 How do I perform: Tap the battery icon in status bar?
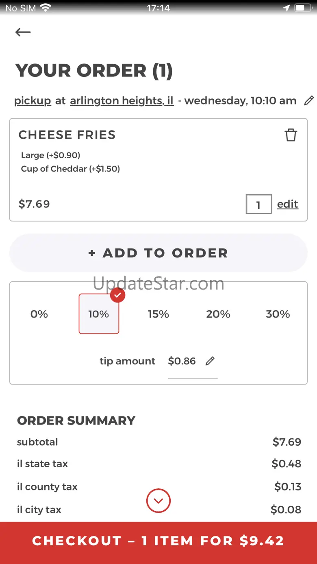302,8
